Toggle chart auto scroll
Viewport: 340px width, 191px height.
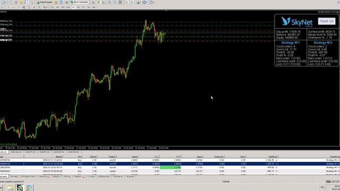click(126, 2)
